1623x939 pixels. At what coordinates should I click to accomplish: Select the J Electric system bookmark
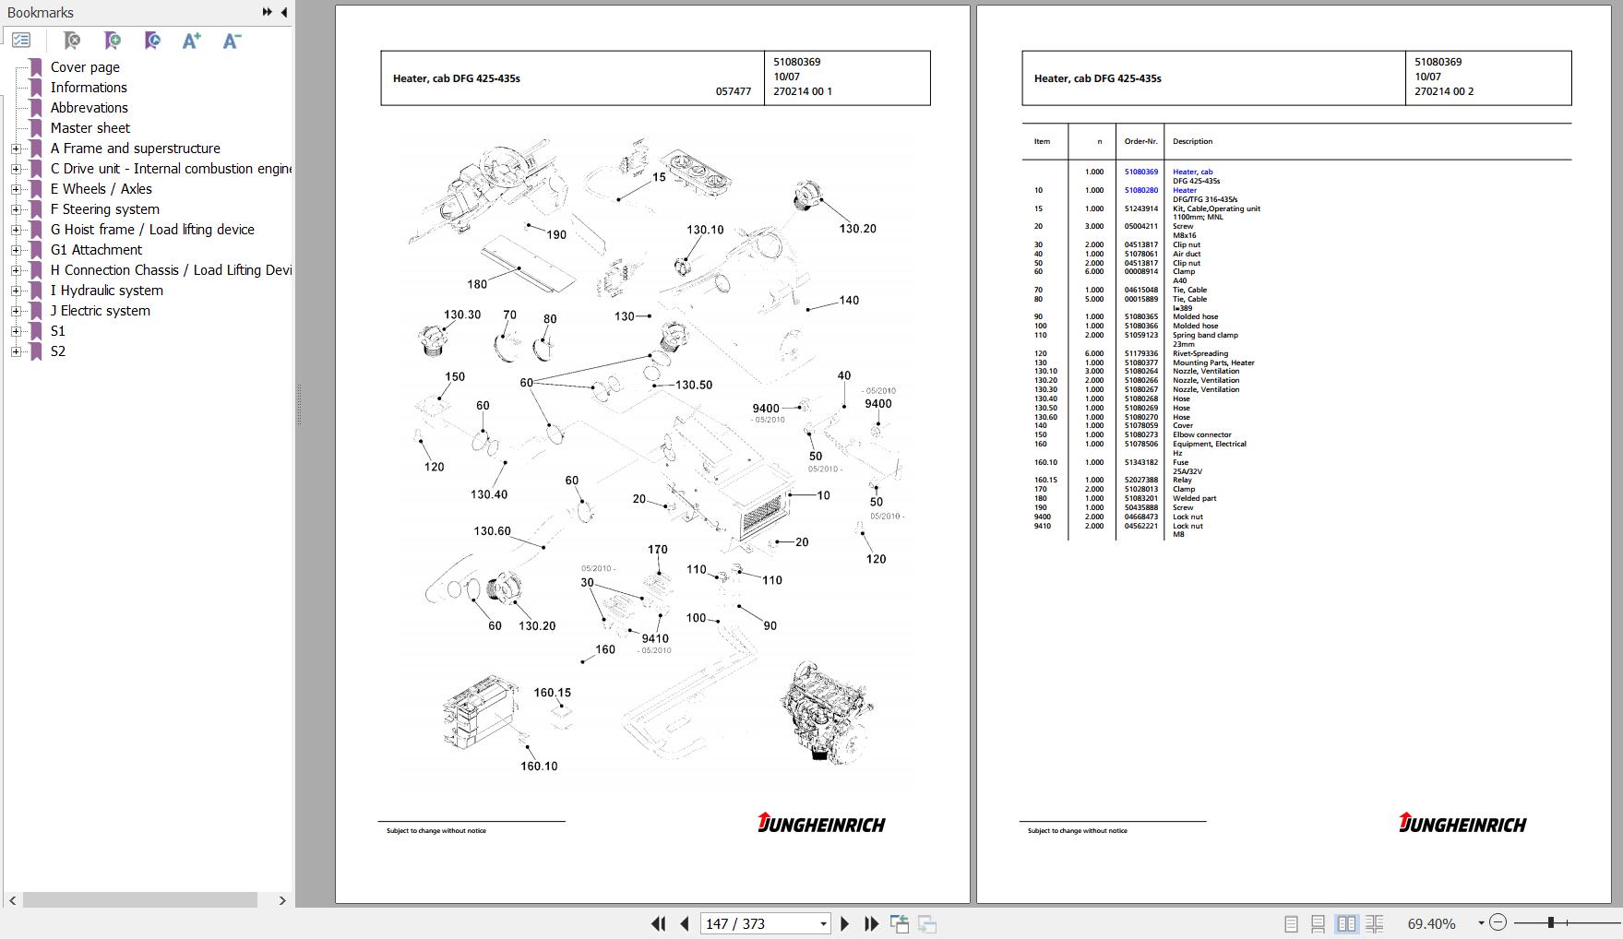tap(101, 311)
